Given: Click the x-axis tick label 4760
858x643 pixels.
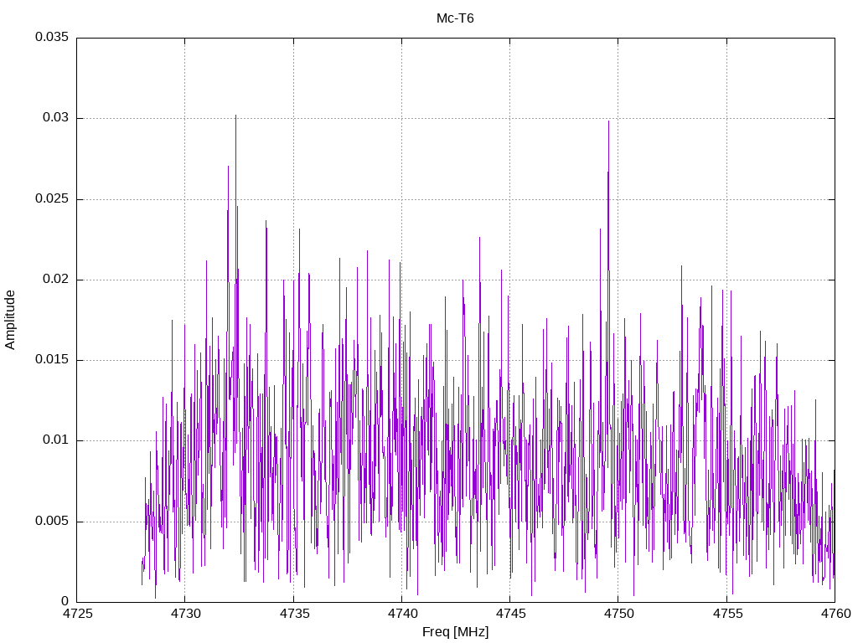Looking at the screenshot, I should pyautogui.click(x=835, y=614).
